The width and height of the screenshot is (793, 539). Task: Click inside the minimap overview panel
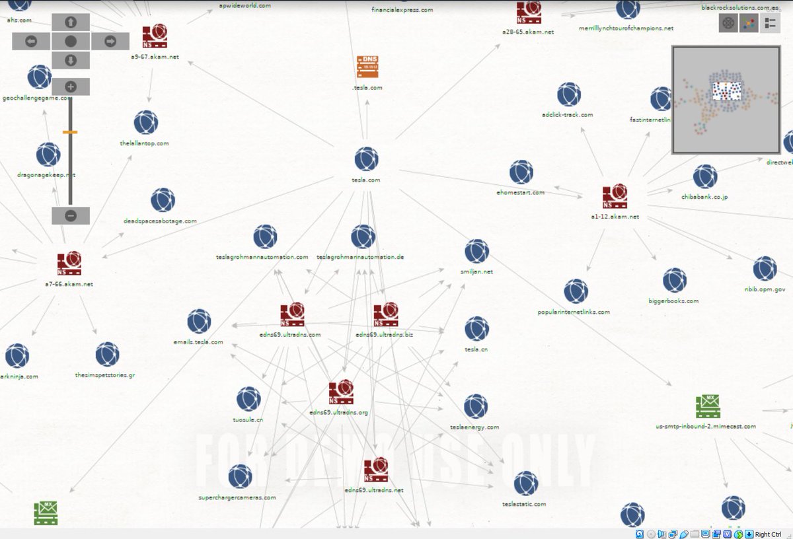(726, 99)
